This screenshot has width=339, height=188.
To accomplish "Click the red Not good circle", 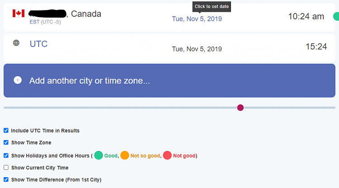I will (167, 155).
